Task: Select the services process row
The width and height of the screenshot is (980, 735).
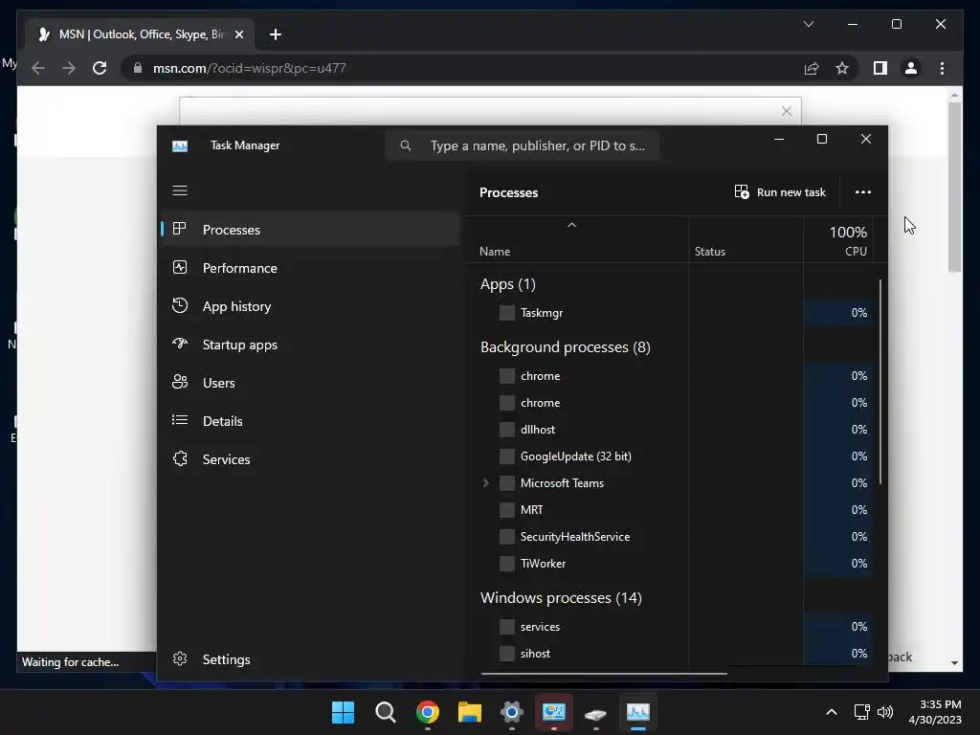Action: point(673,626)
